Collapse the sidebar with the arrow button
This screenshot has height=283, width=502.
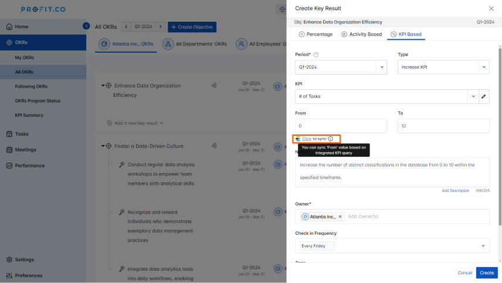coord(86,26)
